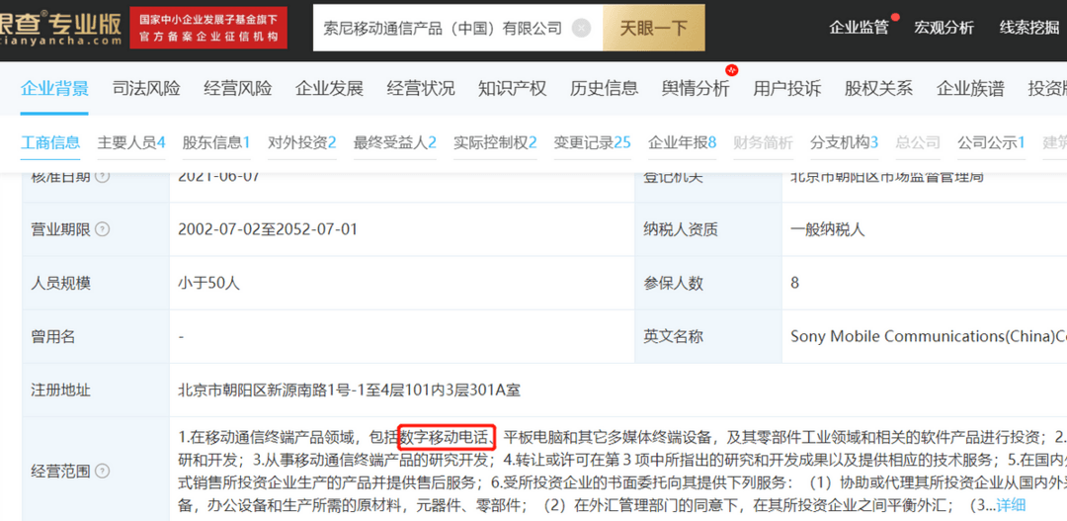Image resolution: width=1067 pixels, height=521 pixels.
Task: Switch to the 司法风险 tab
Action: click(x=146, y=89)
